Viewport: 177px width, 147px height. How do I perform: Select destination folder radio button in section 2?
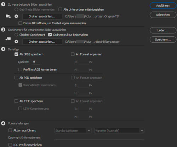coord(16,42)
